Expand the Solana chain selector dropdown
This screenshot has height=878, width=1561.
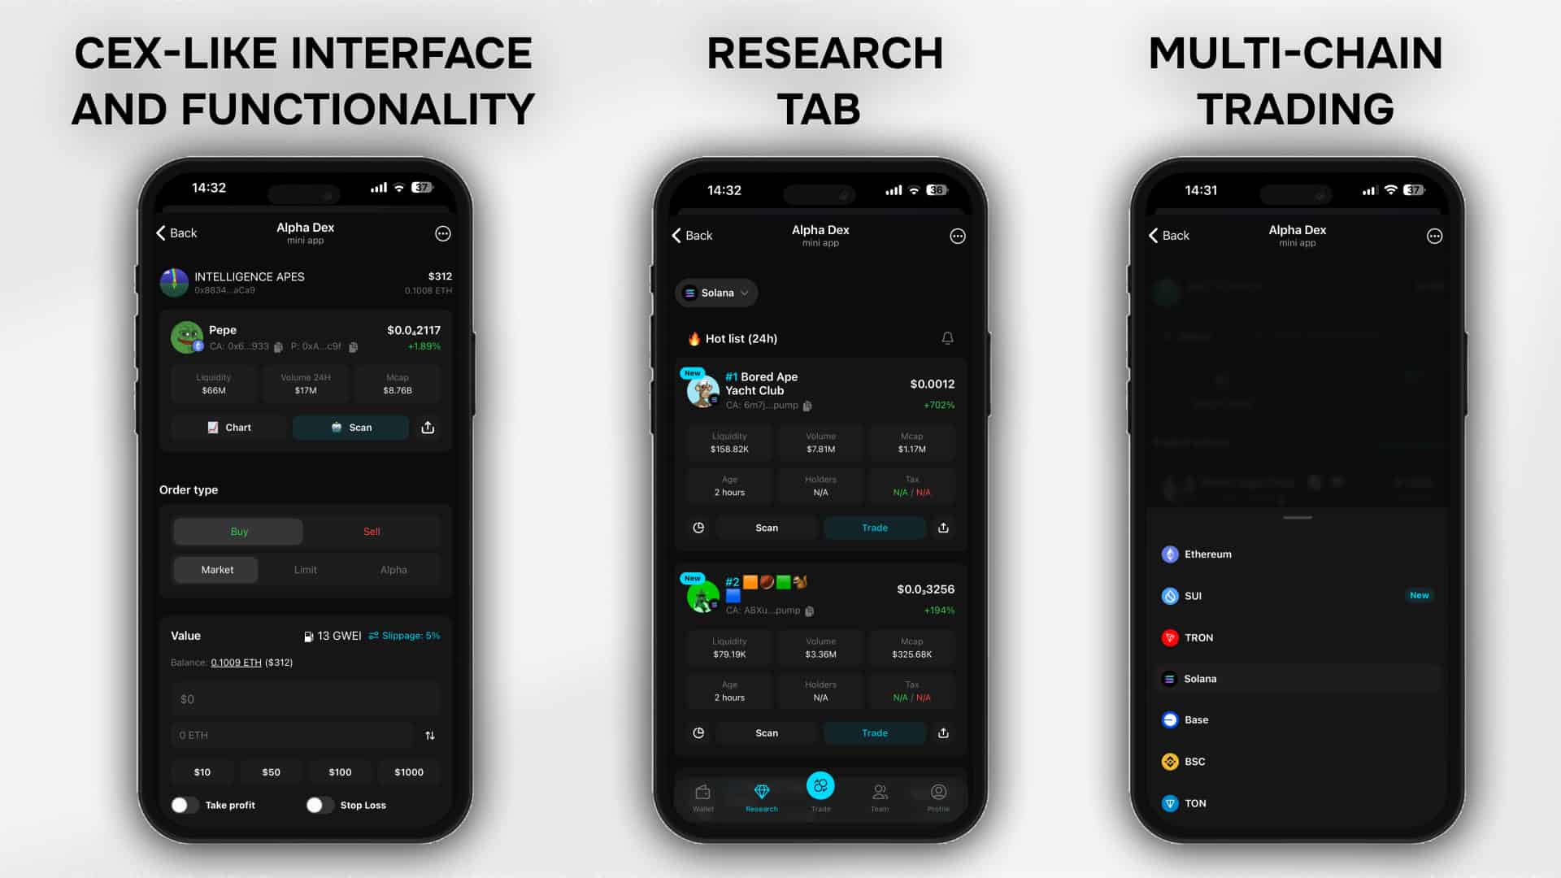coord(715,293)
